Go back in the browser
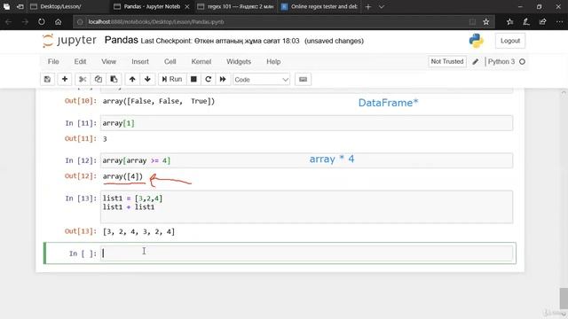 [x=9, y=21]
